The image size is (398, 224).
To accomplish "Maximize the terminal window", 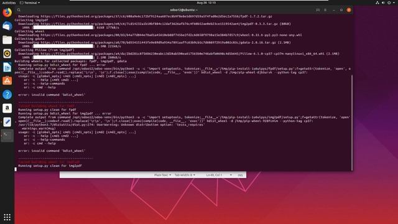I will coord(341,10).
